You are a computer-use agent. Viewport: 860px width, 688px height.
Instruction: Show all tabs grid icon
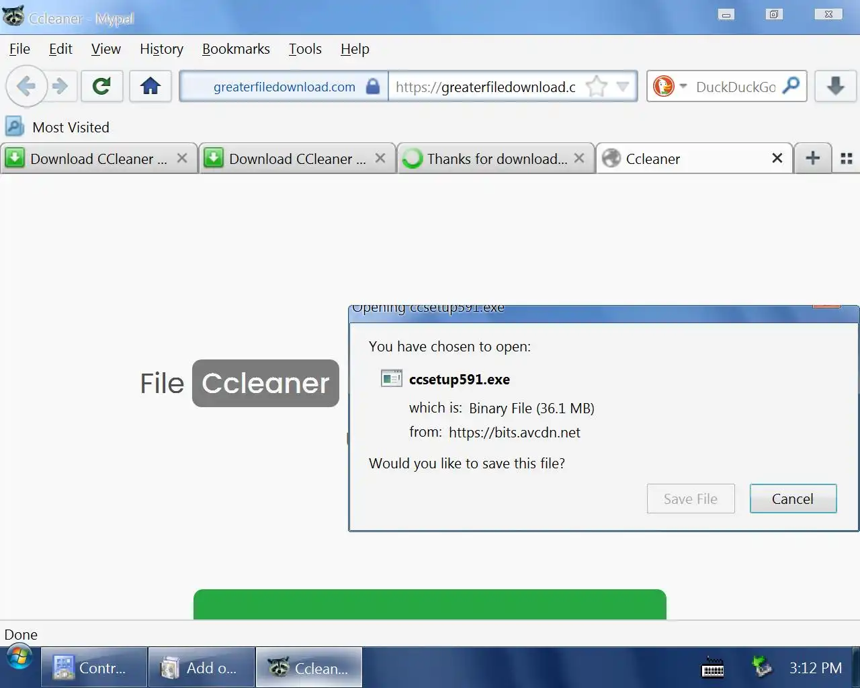[847, 159]
